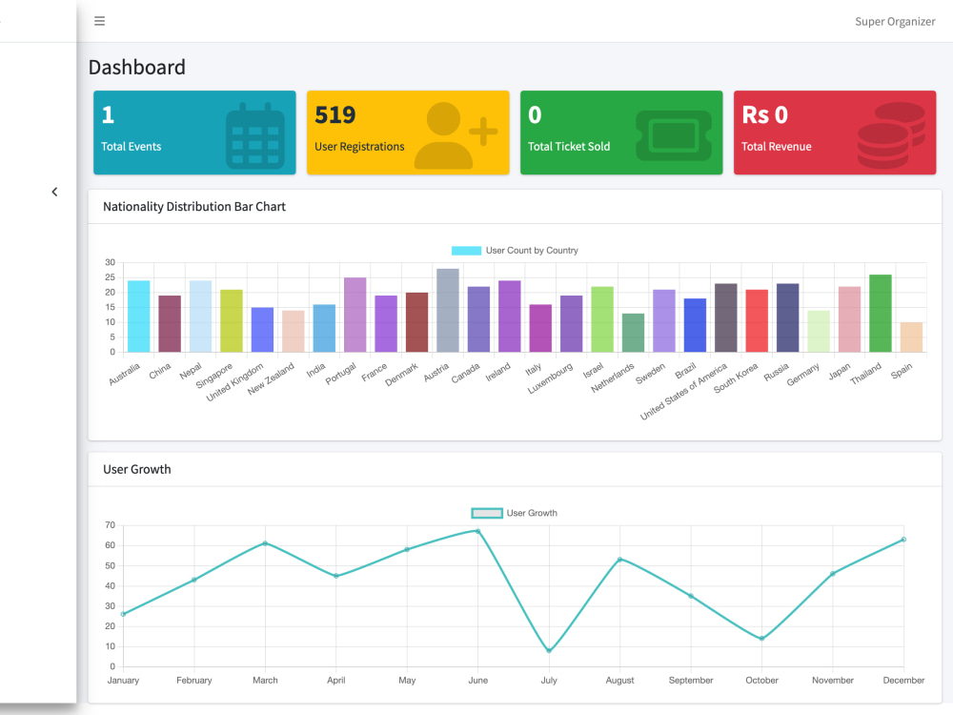
Task: Open the Super Organizer user menu
Action: coord(895,21)
